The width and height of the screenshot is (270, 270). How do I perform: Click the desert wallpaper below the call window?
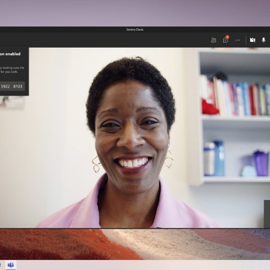pos(135,244)
